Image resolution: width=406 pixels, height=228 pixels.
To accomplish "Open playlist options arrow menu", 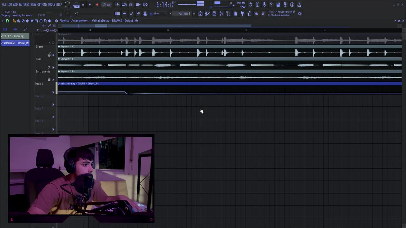I will pyautogui.click(x=3, y=21).
